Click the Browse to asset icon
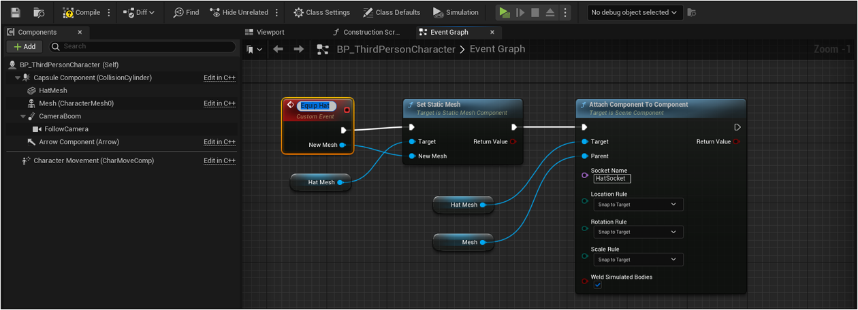858x310 pixels. click(x=39, y=12)
